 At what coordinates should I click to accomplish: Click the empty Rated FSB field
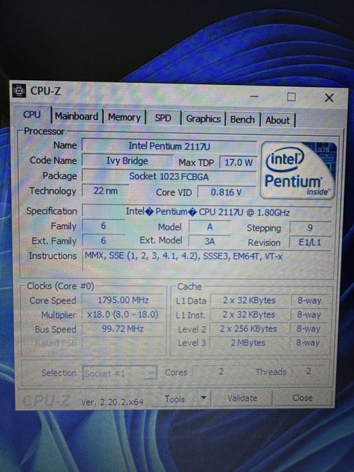click(x=123, y=343)
